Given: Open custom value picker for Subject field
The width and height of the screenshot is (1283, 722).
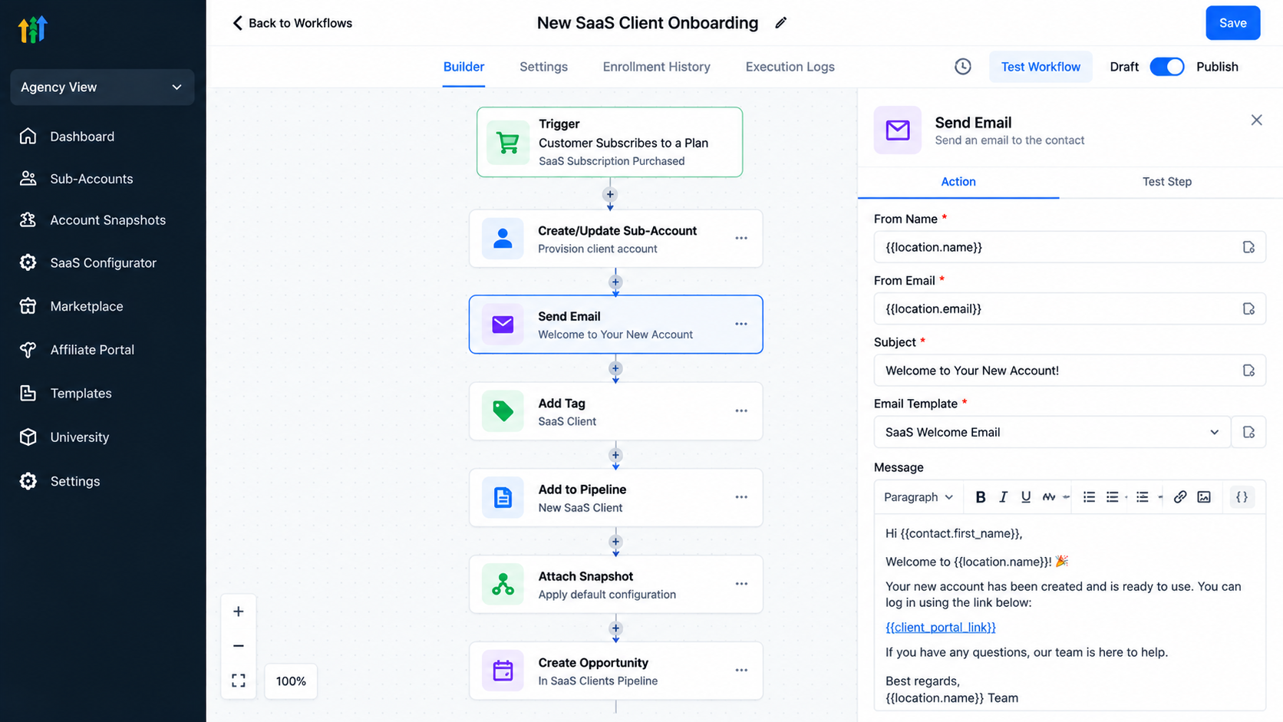Looking at the screenshot, I should [1248, 371].
